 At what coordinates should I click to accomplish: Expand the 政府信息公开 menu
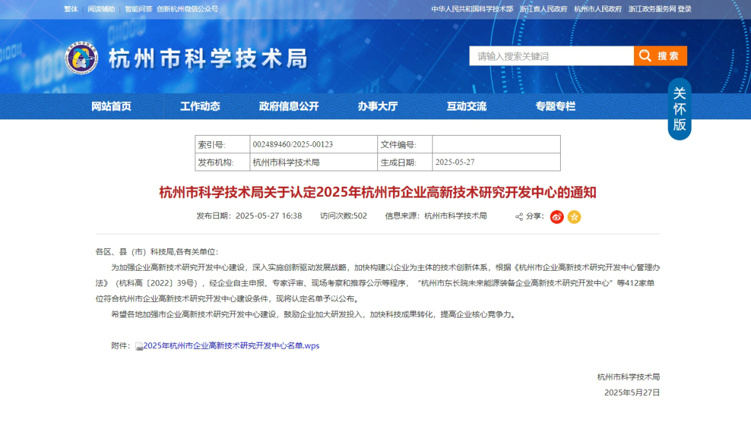tap(289, 106)
